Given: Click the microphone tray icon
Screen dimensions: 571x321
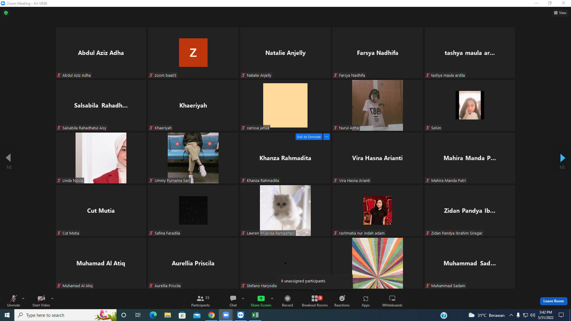Looking at the screenshot, I should [x=518, y=315].
